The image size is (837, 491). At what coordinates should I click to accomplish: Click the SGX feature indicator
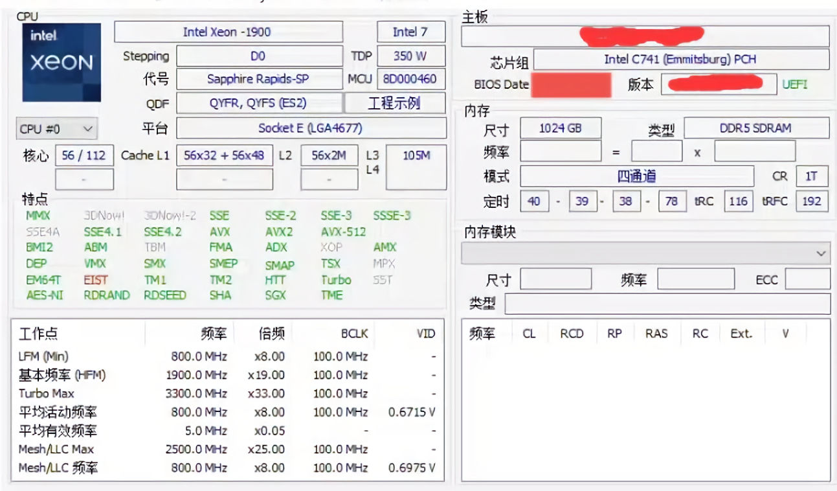pyautogui.click(x=276, y=296)
